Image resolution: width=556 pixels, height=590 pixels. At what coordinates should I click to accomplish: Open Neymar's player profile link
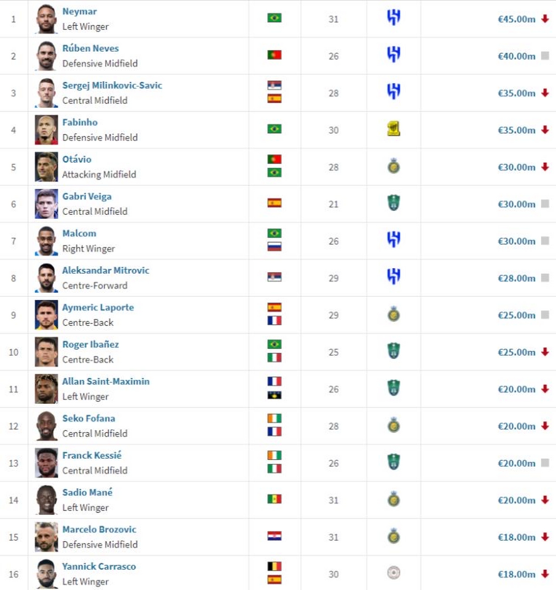pyautogui.click(x=80, y=12)
